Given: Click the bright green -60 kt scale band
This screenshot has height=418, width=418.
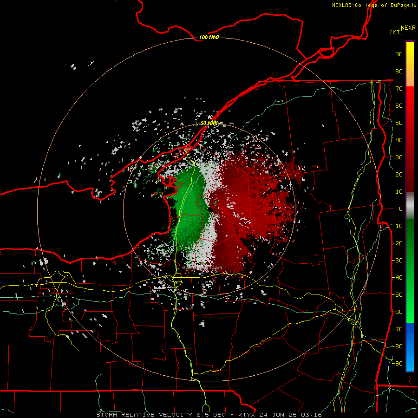Looking at the screenshot, I should pos(410,312).
